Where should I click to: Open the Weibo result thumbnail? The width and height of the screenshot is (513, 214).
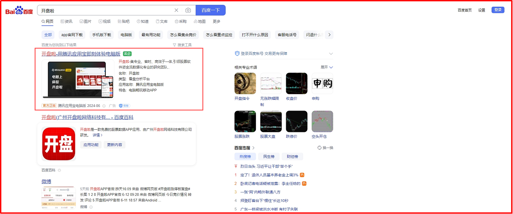[58, 198]
